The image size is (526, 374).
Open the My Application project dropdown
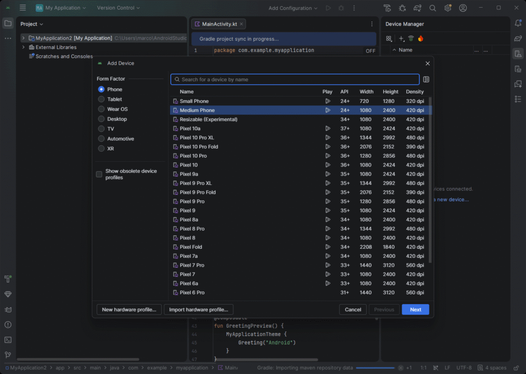tap(61, 8)
